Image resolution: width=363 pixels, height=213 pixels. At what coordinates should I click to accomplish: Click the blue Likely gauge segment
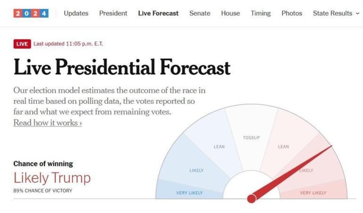196,170
